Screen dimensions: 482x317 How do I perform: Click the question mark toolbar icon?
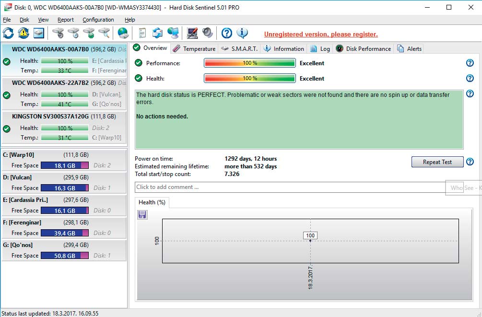226,33
